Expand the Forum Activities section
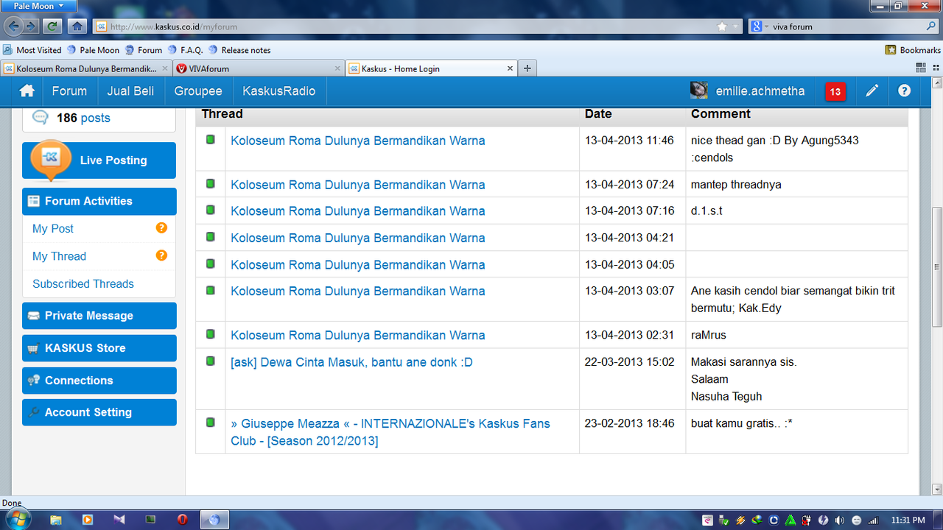Viewport: 943px width, 530px height. [99, 201]
